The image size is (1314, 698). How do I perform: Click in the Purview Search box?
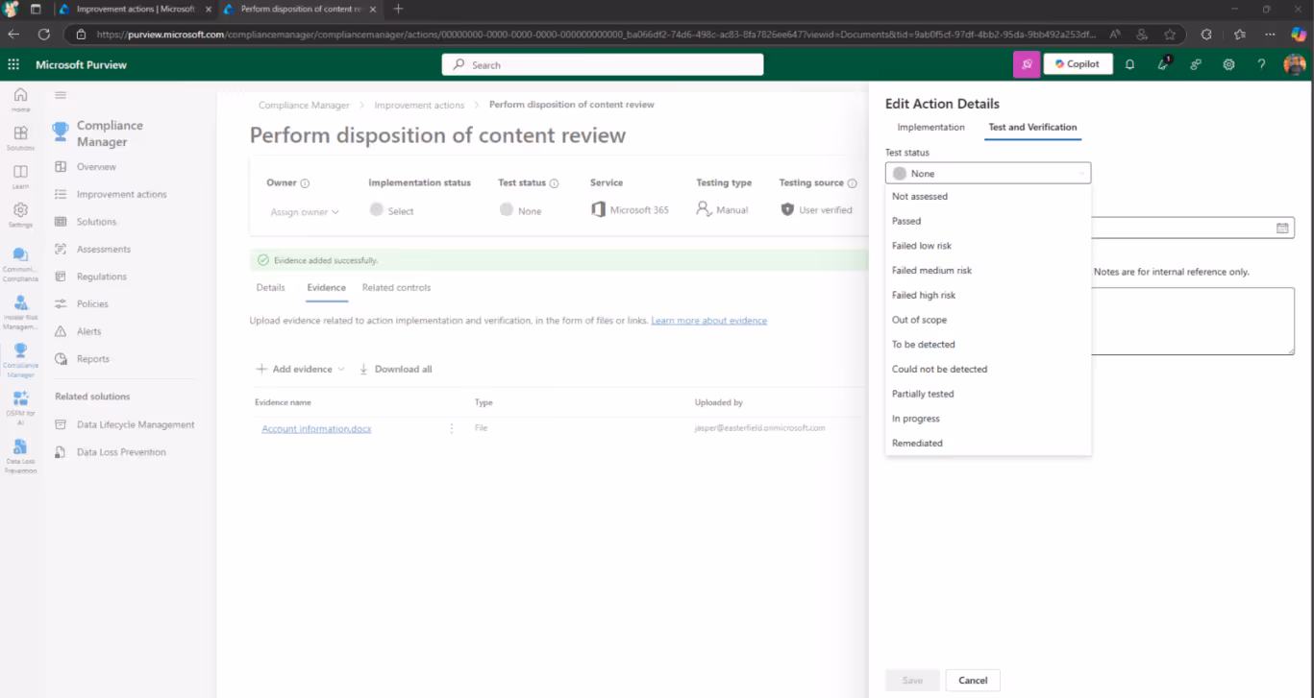603,64
